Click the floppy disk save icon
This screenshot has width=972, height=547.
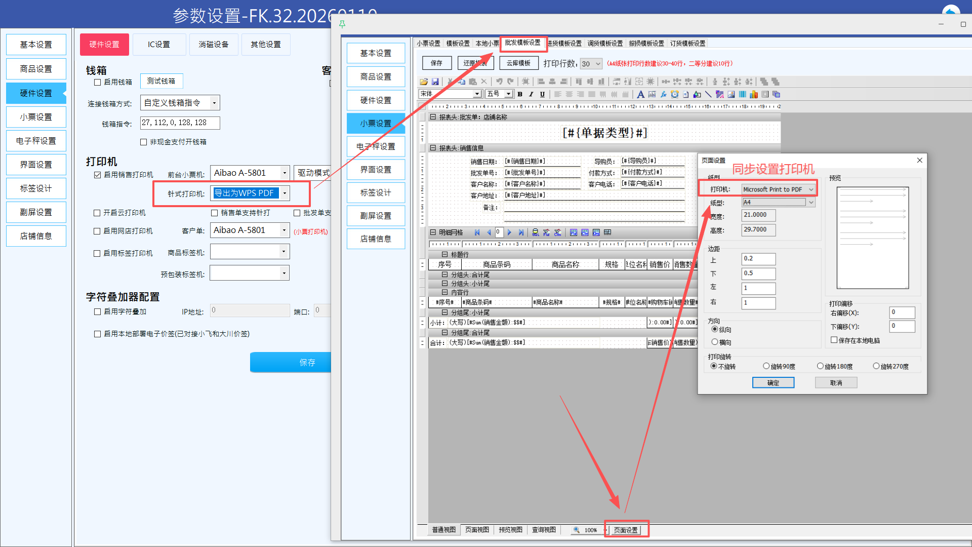435,82
